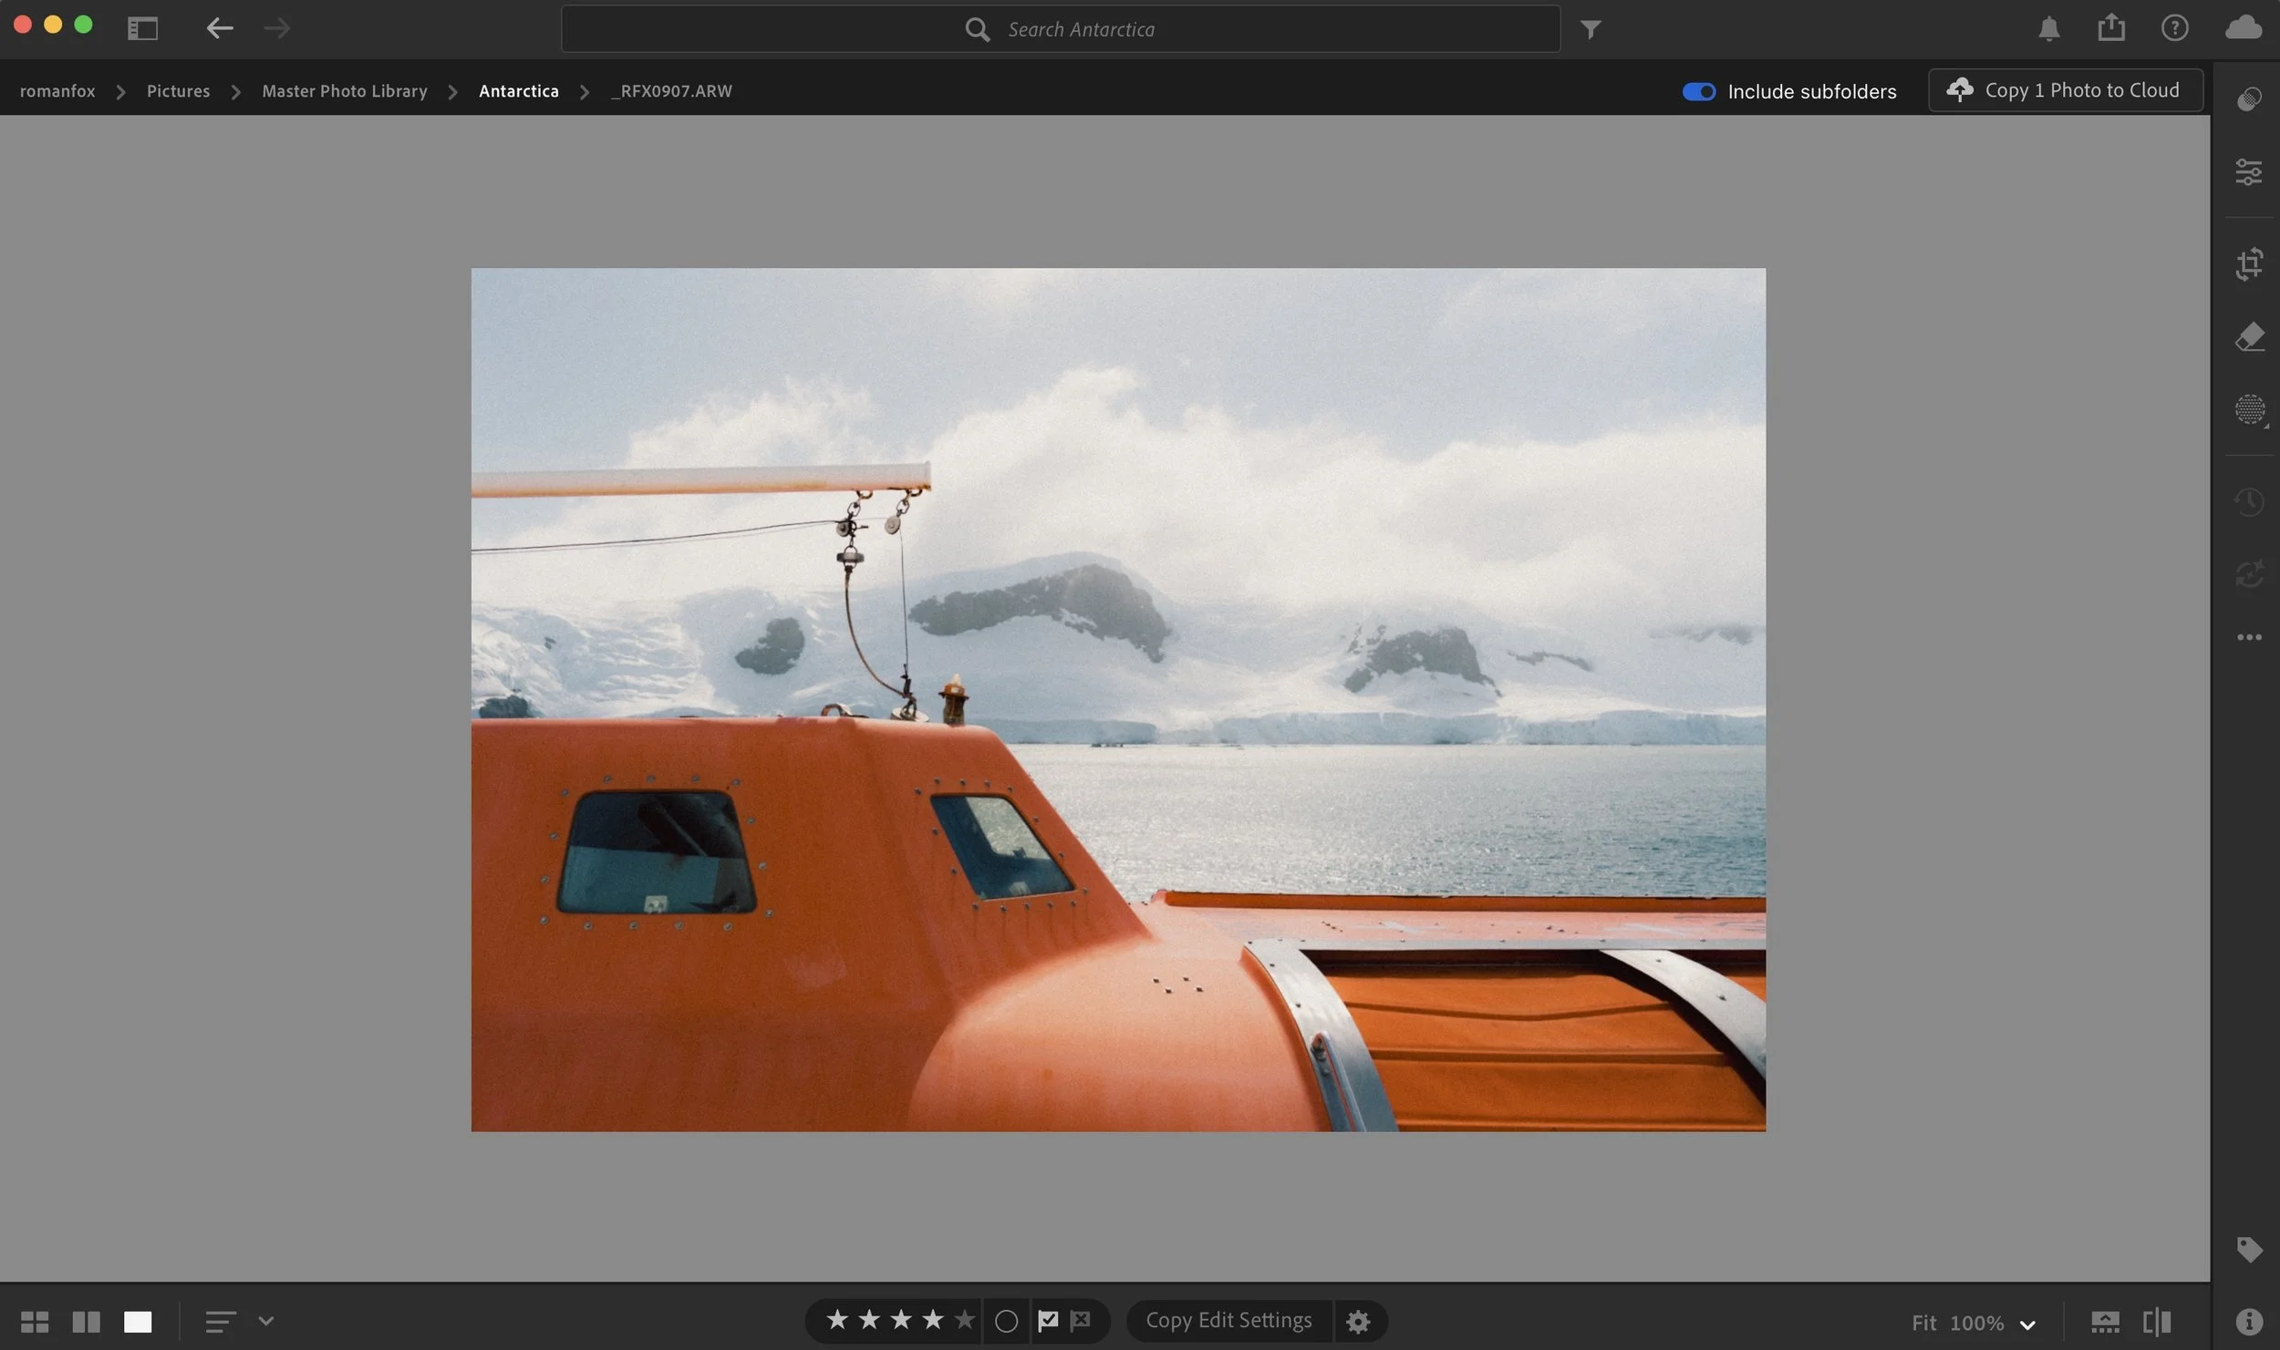
Task: Expand the zoom percentage dropdown
Action: pos(2027,1324)
